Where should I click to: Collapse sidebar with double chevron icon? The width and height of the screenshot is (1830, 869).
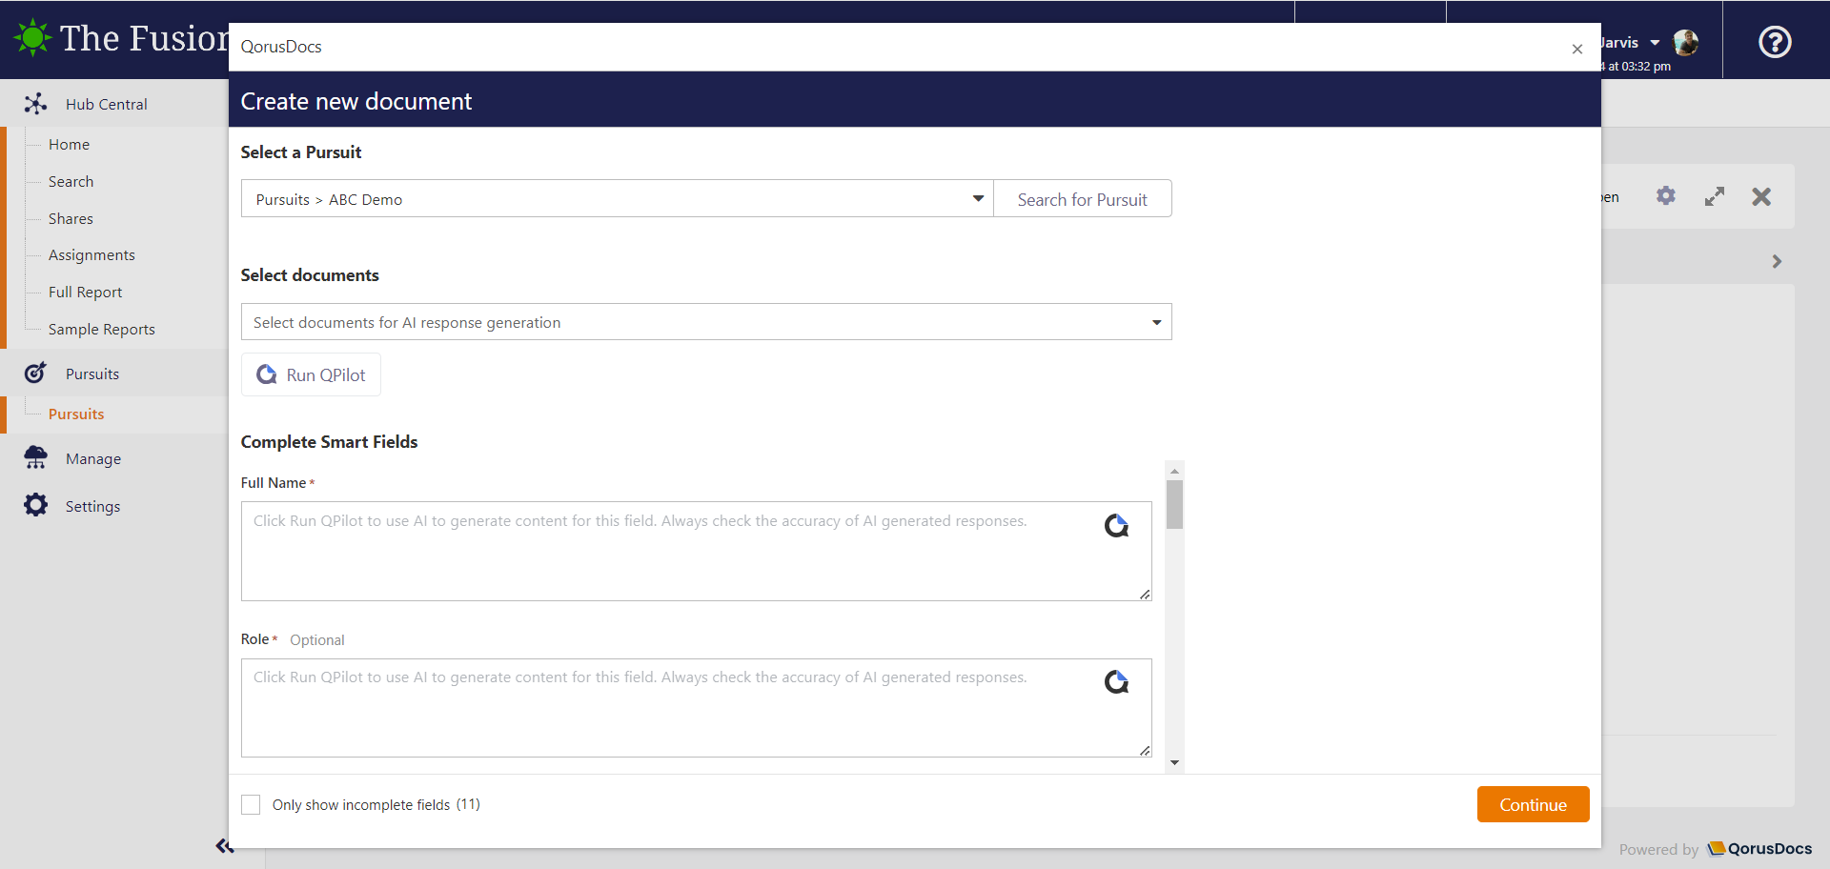point(224,846)
